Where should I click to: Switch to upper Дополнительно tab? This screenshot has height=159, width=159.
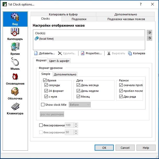click(x=126, y=14)
